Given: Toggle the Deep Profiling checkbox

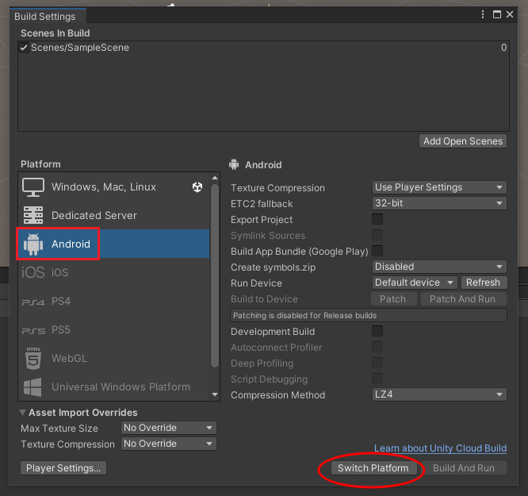Looking at the screenshot, I should coord(377,363).
